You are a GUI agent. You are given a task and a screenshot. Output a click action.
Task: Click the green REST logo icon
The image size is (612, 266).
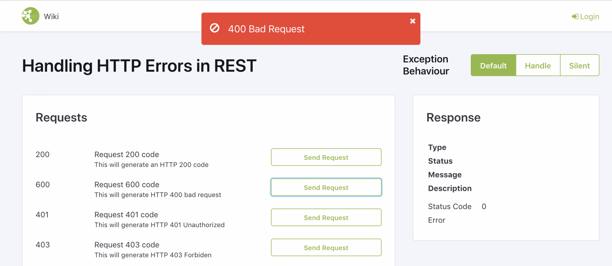tap(30, 16)
